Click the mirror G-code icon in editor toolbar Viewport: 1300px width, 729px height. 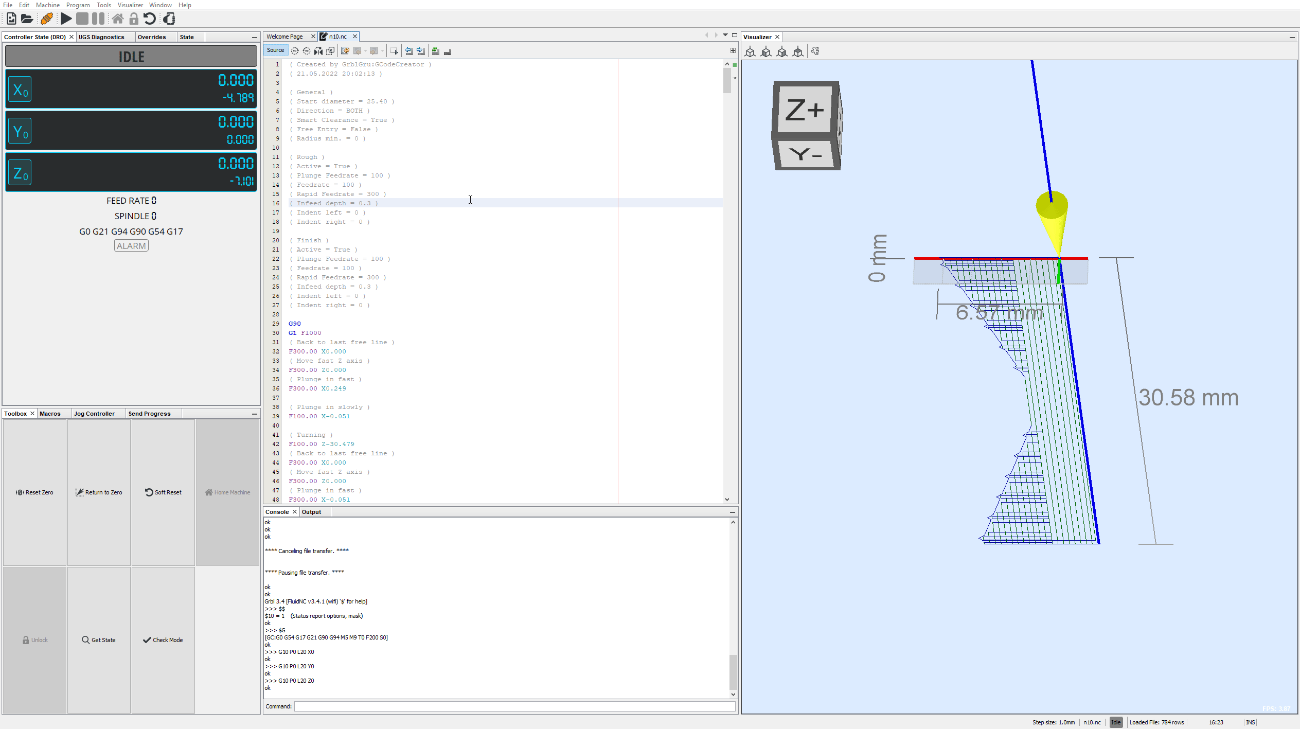coord(318,51)
